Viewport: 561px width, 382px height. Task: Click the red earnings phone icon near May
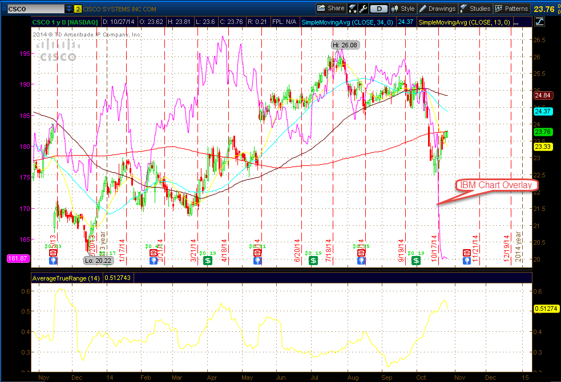click(257, 253)
